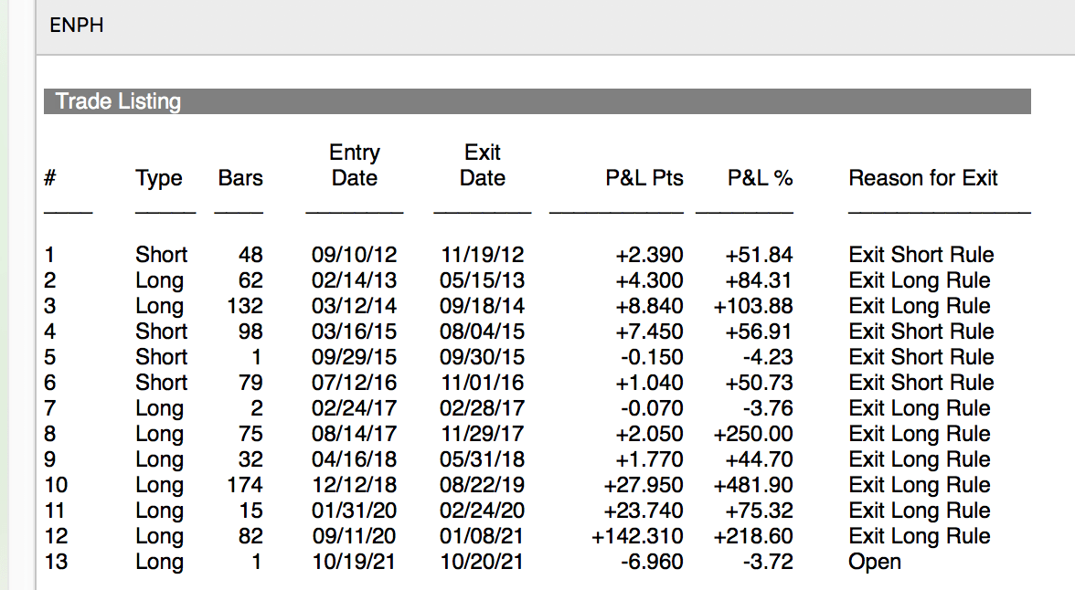Click exit date 08/04/15

click(482, 332)
